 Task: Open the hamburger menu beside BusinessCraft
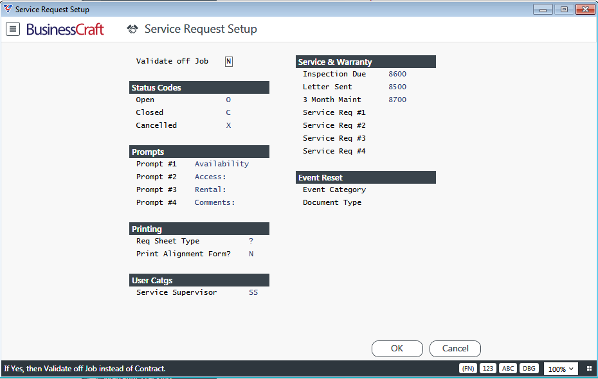pyautogui.click(x=13, y=29)
